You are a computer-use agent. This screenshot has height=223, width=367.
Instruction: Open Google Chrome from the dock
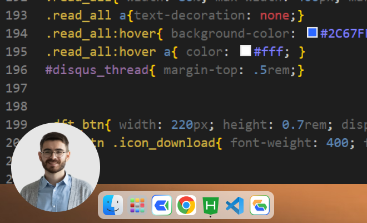click(x=186, y=206)
